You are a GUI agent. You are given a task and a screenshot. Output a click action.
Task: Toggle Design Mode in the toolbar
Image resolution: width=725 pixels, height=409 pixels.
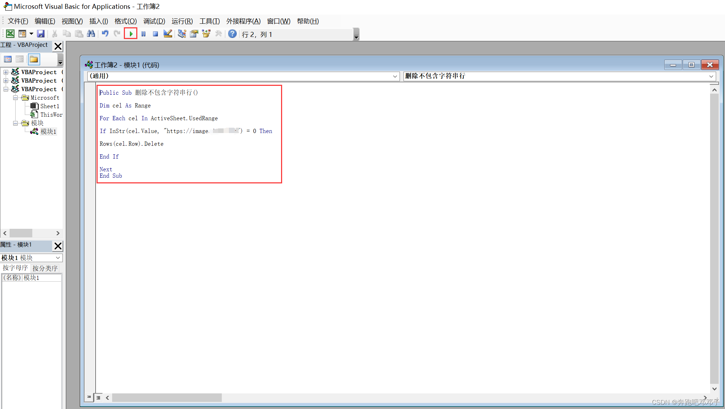[167, 34]
